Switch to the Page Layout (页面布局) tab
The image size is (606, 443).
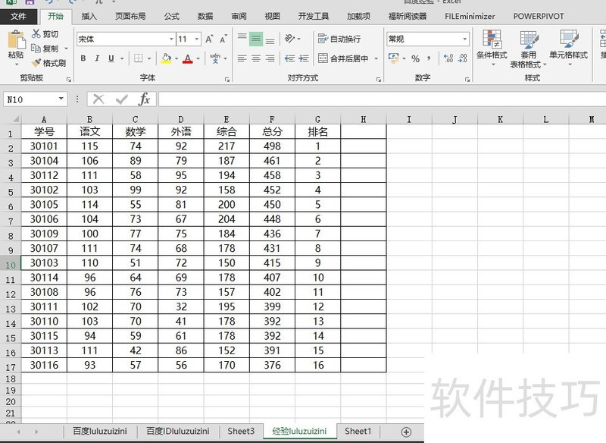pyautogui.click(x=130, y=16)
